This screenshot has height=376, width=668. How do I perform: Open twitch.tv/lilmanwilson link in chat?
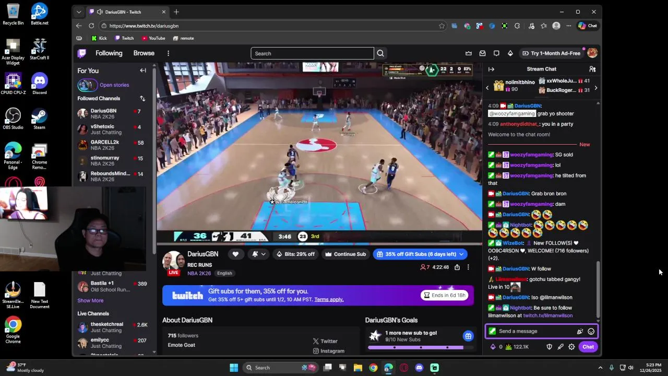(x=548, y=316)
